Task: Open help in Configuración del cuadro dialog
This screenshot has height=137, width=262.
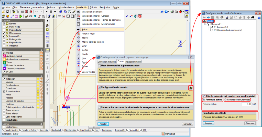Action: [259, 18]
